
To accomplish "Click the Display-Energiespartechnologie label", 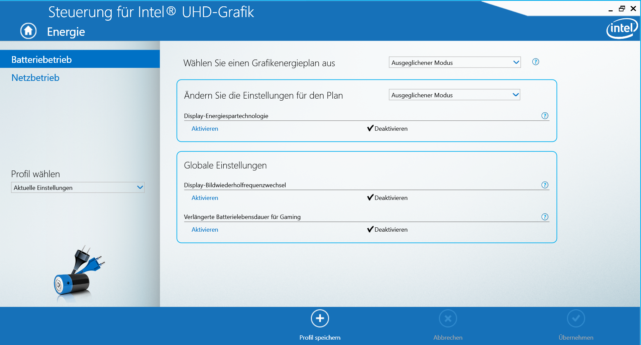I will tap(226, 116).
